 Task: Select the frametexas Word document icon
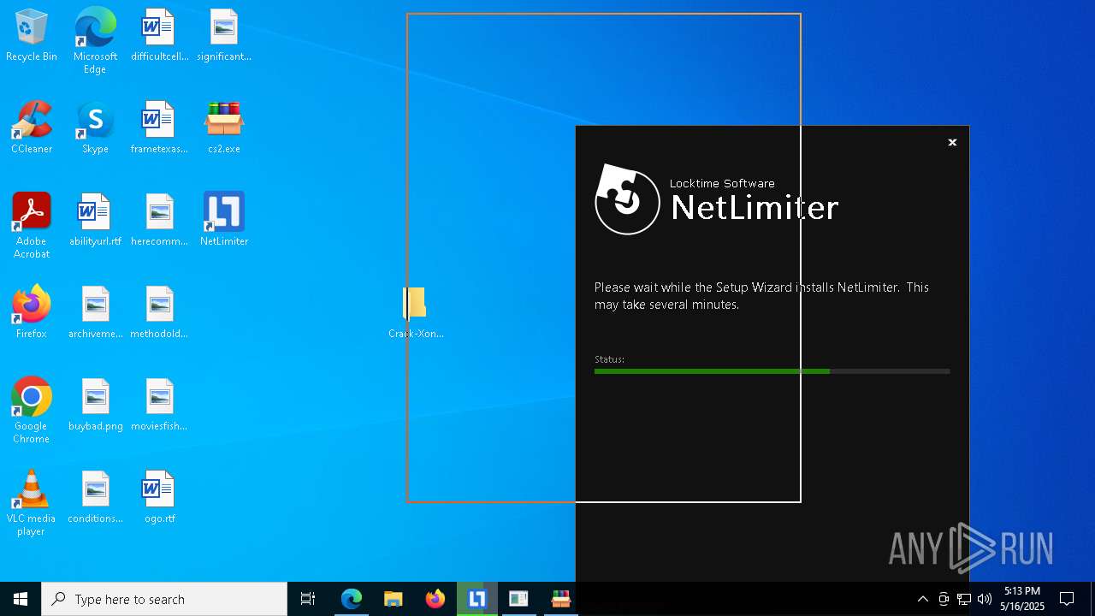coord(159,128)
